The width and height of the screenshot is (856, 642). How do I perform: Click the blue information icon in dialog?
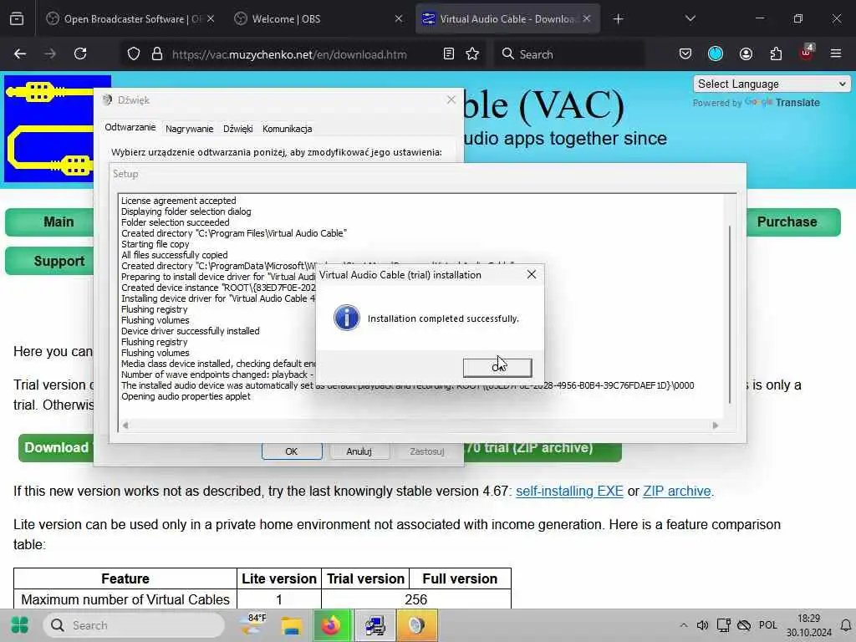point(347,318)
